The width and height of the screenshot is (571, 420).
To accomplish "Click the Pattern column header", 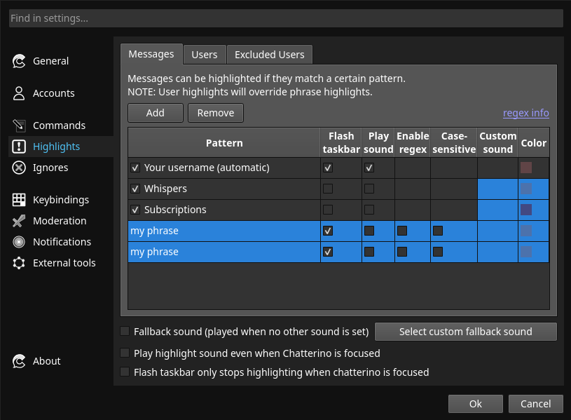I will click(224, 143).
